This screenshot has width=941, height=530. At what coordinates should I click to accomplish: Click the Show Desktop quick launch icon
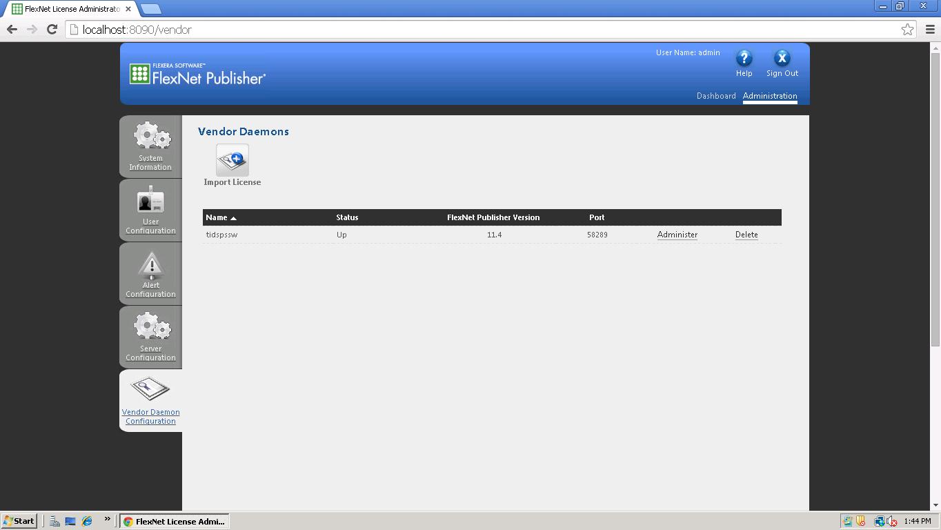click(x=70, y=521)
